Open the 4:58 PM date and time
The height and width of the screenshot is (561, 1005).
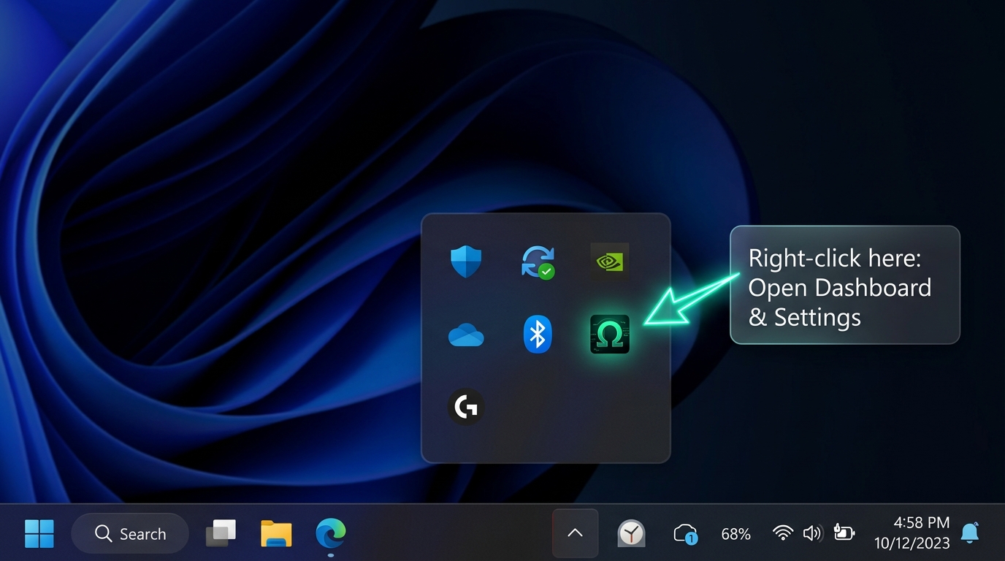pos(912,533)
